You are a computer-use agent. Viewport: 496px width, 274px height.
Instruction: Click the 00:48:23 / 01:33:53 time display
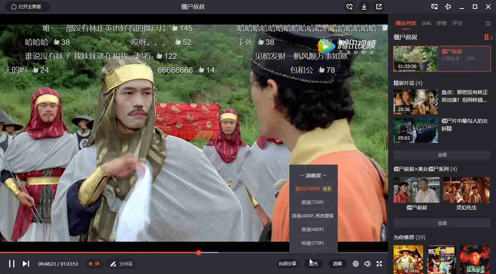(x=58, y=264)
